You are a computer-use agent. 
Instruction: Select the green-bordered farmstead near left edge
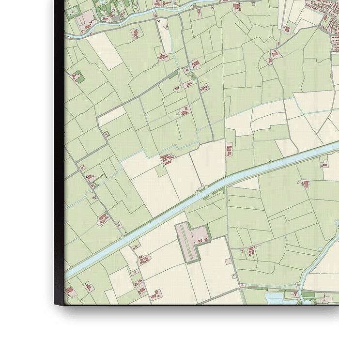77,77
